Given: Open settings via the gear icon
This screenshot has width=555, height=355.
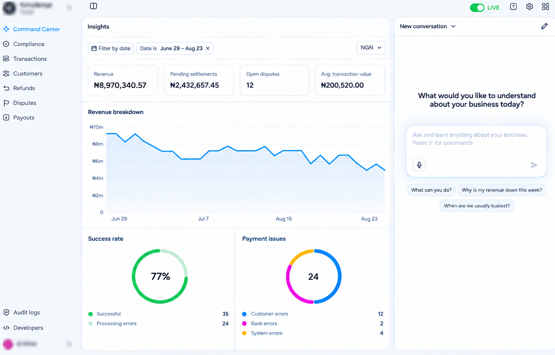Looking at the screenshot, I should point(529,7).
